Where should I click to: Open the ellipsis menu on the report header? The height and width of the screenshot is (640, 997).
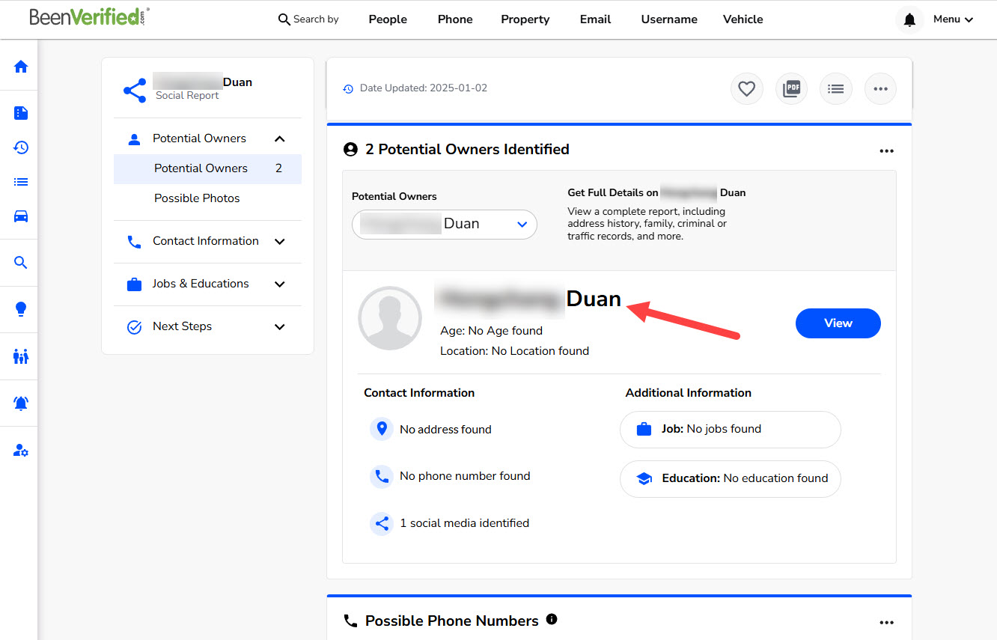880,88
